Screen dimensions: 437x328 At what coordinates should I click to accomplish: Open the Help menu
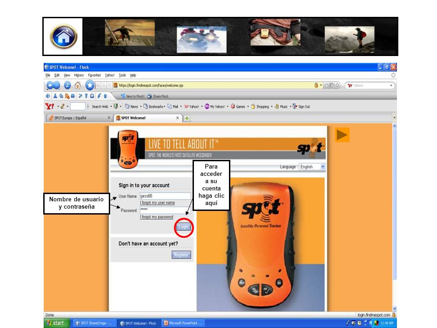coord(133,75)
